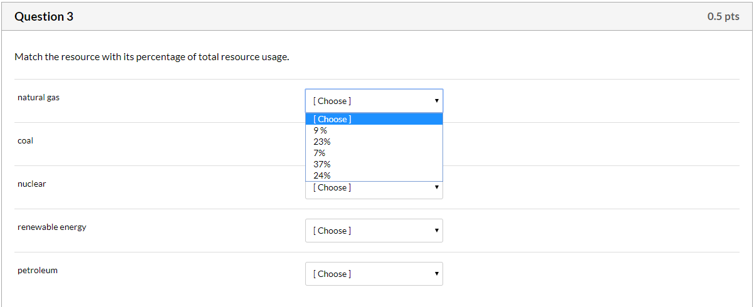Click the 'nuclear' row label
This screenshot has height=307, width=754.
pos(32,184)
